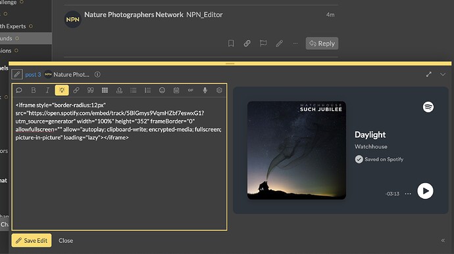Insert a quote with the speech bubble icon
This screenshot has height=254, width=454.
click(19, 90)
